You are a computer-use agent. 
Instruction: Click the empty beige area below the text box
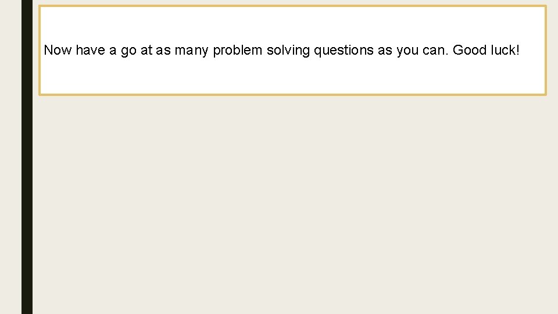click(291, 204)
